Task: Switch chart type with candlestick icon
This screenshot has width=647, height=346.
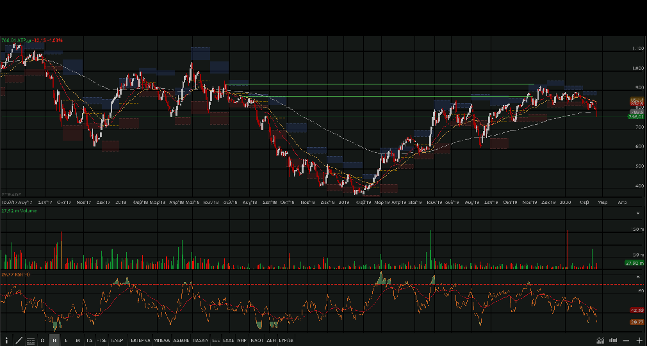Action: point(614,340)
